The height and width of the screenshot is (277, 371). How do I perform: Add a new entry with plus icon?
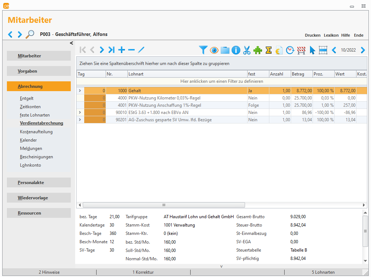click(122, 50)
